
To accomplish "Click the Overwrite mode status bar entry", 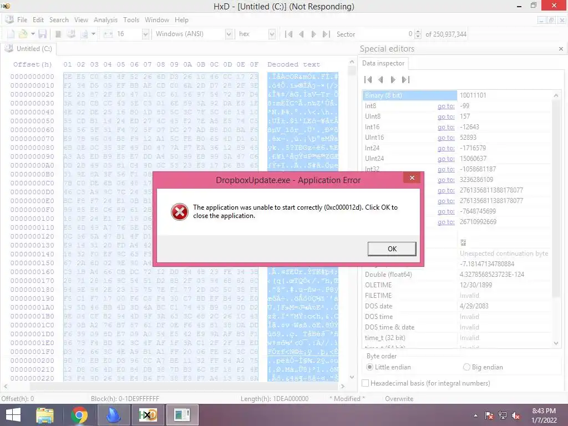I will pyautogui.click(x=399, y=398).
